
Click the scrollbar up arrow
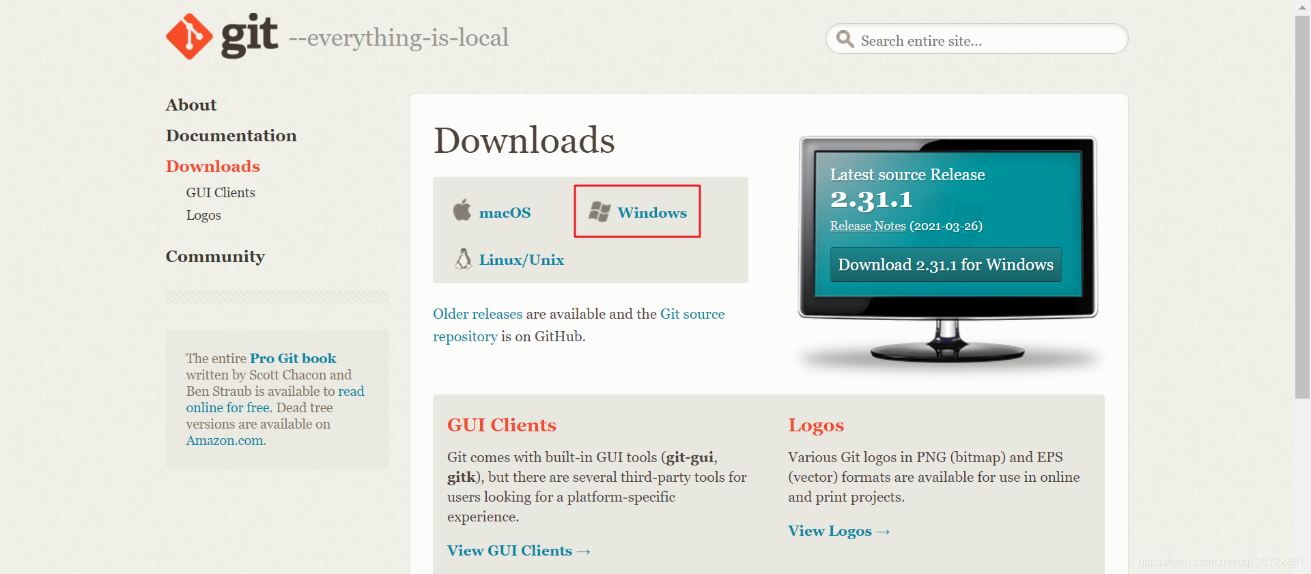[1302, 7]
